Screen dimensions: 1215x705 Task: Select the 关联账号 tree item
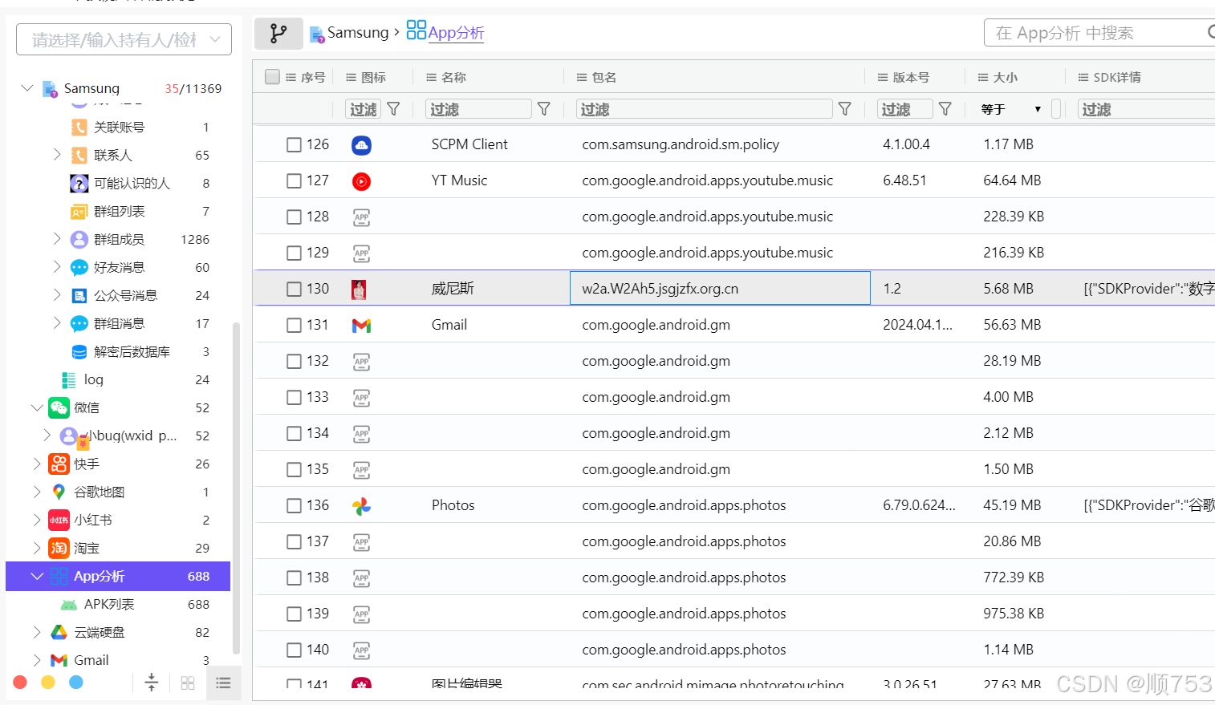119,127
